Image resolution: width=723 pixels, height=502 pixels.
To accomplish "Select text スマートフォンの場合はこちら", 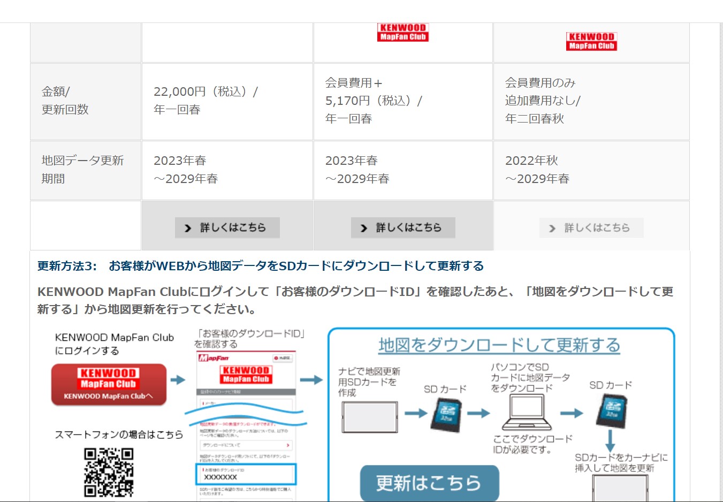I will click(119, 435).
